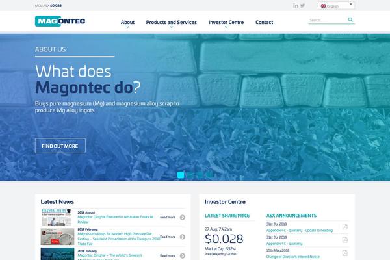Select the third carousel slide indicator
This screenshot has height=260, width=390.
point(200,175)
